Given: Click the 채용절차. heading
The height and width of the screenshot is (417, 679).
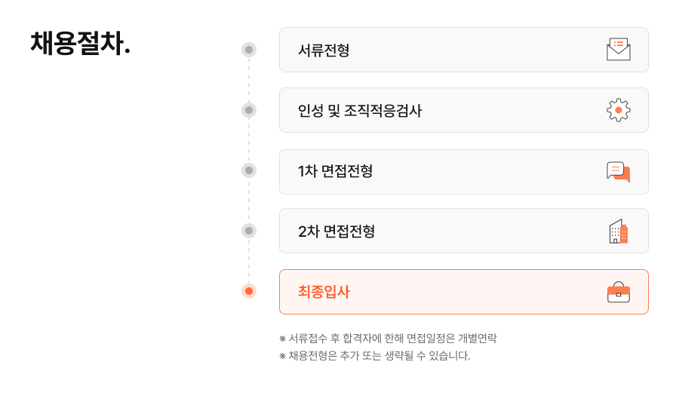Looking at the screenshot, I should (80, 43).
